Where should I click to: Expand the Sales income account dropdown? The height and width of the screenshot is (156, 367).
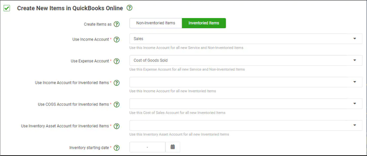tap(245, 39)
